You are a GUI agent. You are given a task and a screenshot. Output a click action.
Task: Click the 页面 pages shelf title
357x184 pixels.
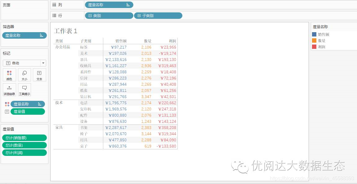[x=7, y=5]
